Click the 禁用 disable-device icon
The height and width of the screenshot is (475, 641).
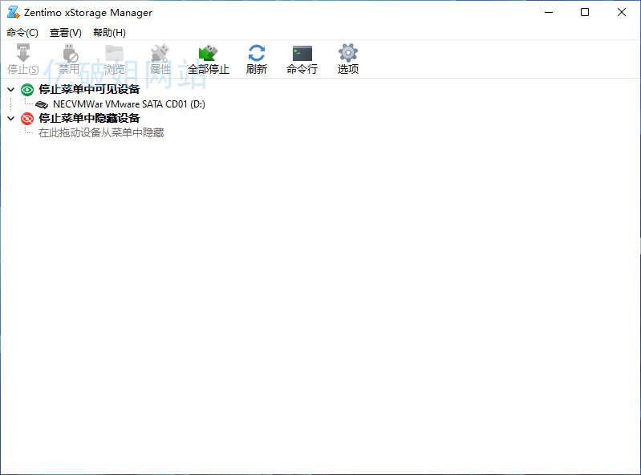71,53
